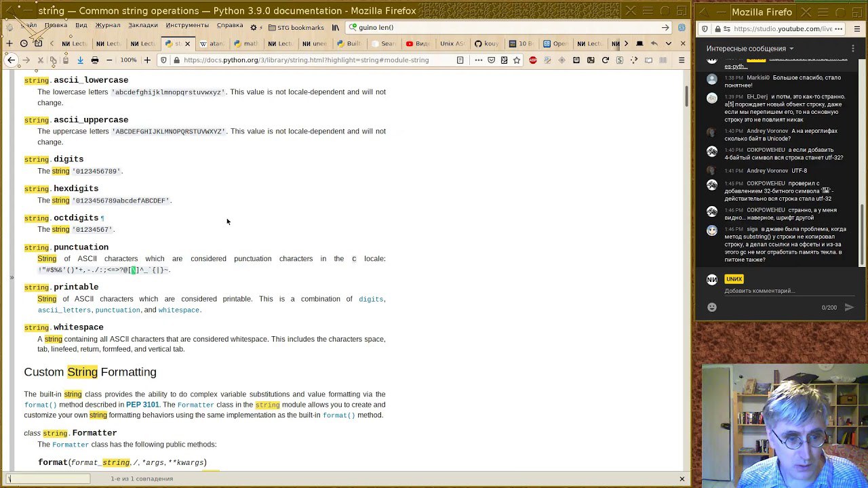The width and height of the screenshot is (868, 488).
Task: Open the 'whitespace.' link under printable
Action: pos(180,310)
